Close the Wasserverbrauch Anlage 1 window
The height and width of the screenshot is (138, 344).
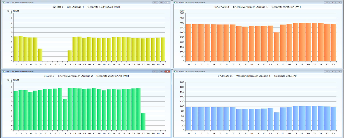coord(339,71)
